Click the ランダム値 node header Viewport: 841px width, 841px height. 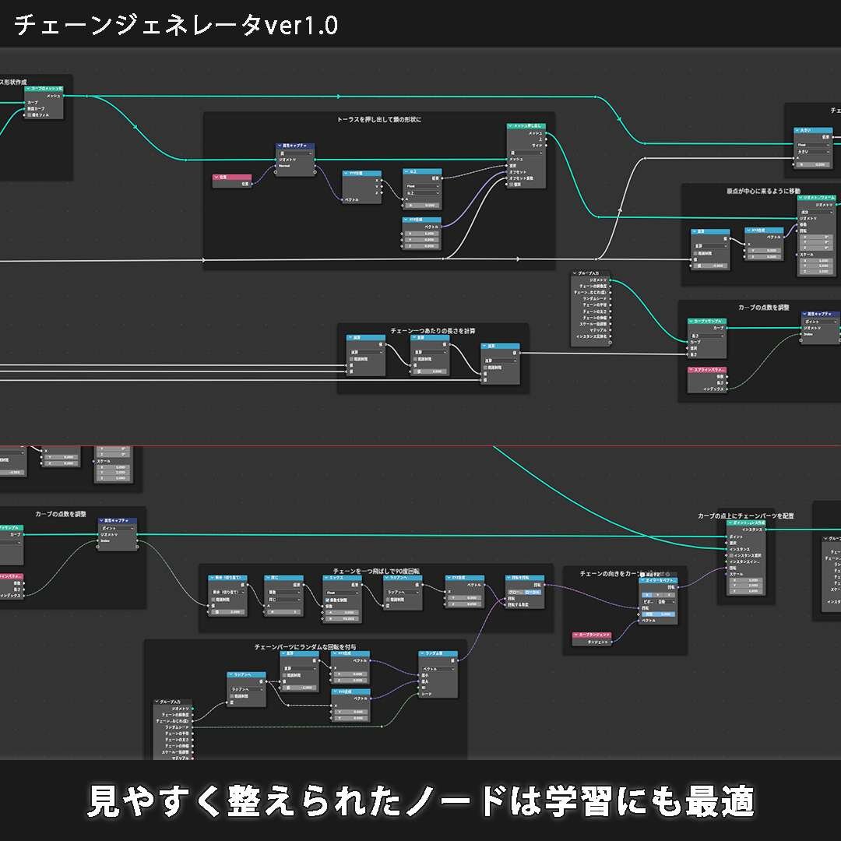point(439,653)
